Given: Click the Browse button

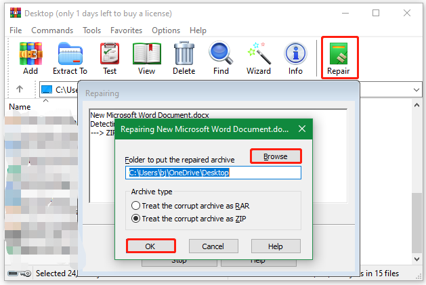Looking at the screenshot, I should [276, 156].
